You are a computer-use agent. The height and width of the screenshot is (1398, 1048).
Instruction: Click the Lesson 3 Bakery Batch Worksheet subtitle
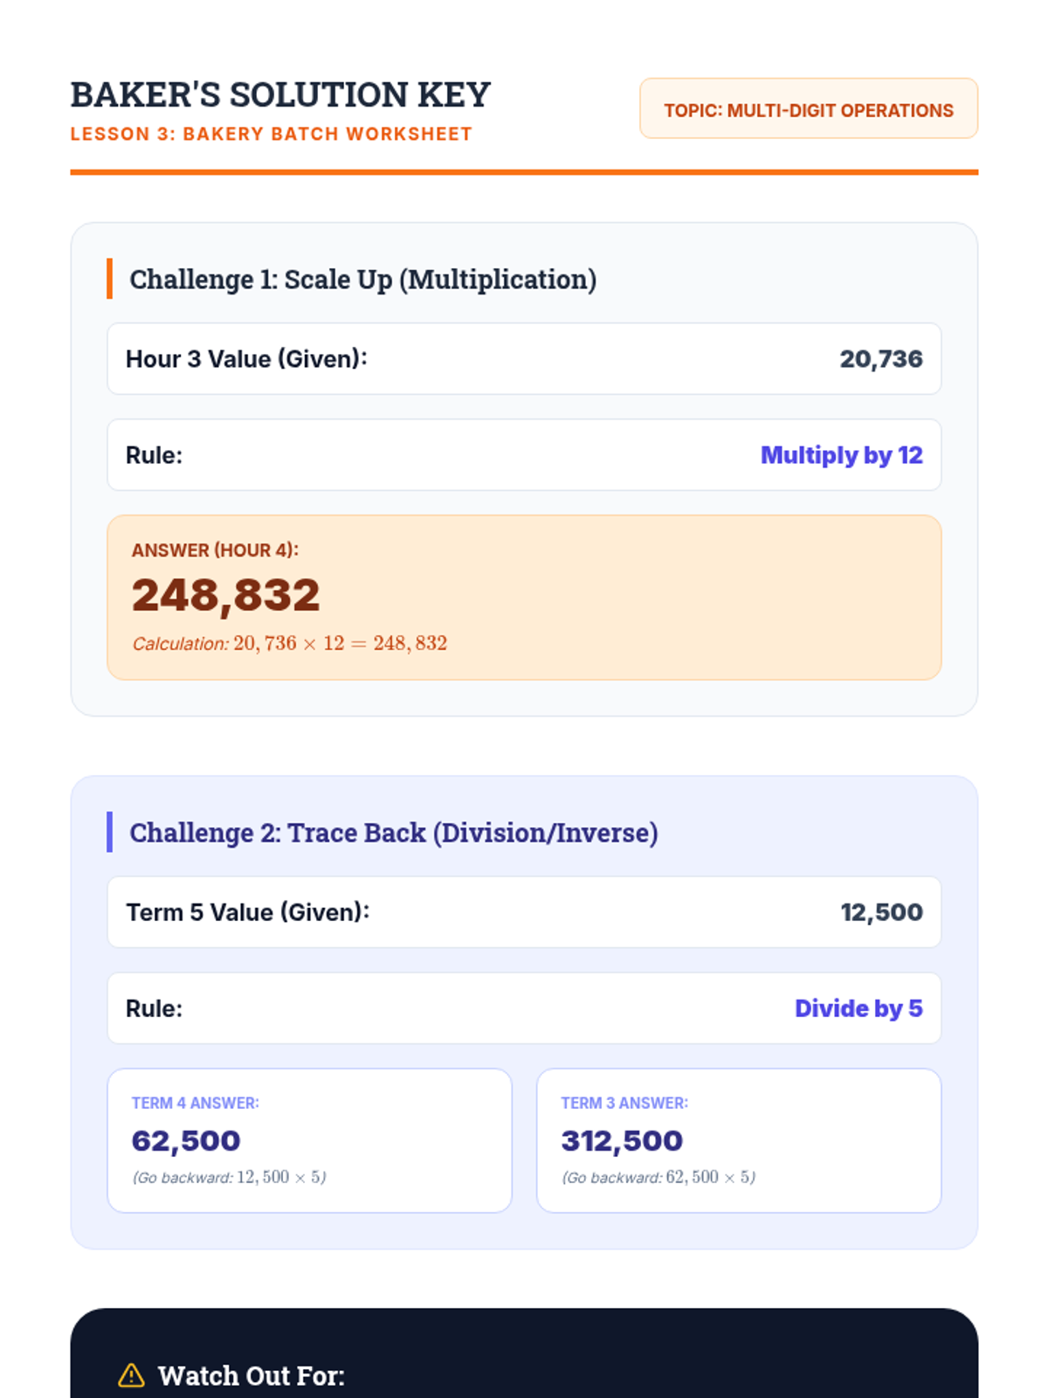pos(271,134)
